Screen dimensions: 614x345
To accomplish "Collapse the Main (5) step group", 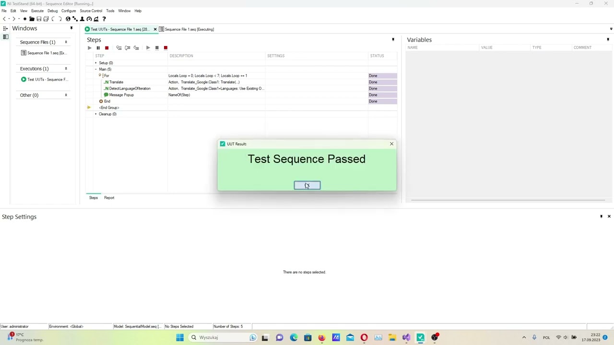I will pyautogui.click(x=95, y=69).
